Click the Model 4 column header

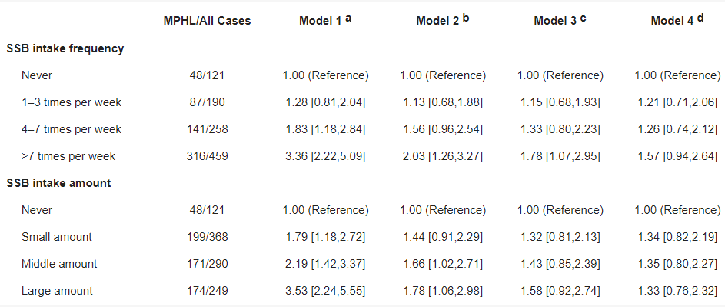coord(678,20)
